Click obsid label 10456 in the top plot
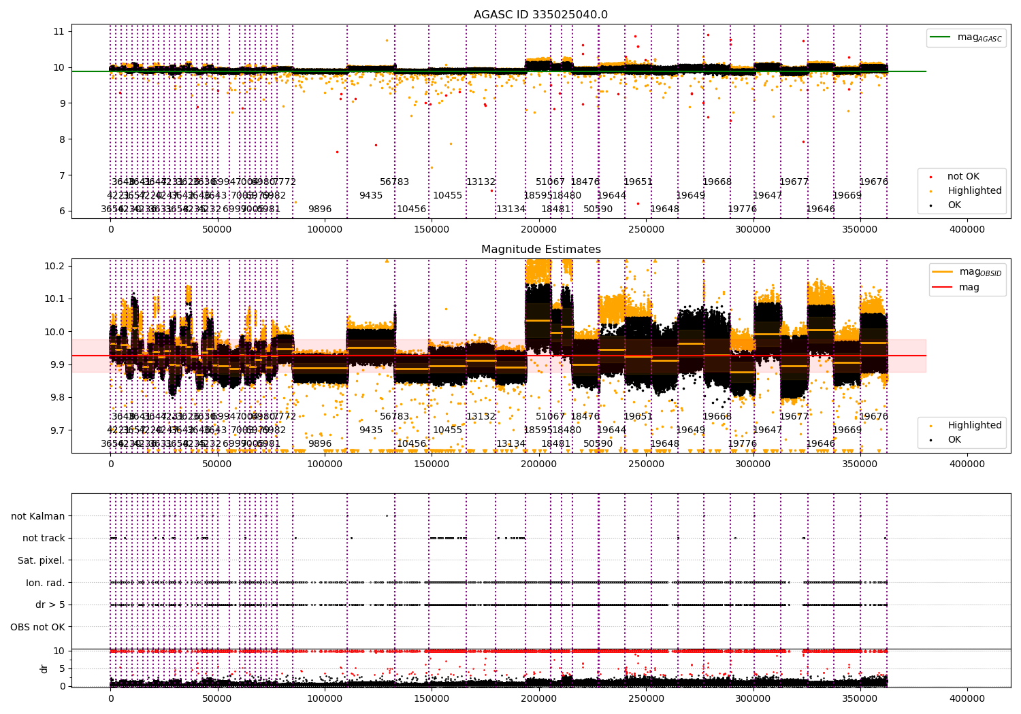The width and height of the screenshot is (1021, 714). (x=412, y=209)
